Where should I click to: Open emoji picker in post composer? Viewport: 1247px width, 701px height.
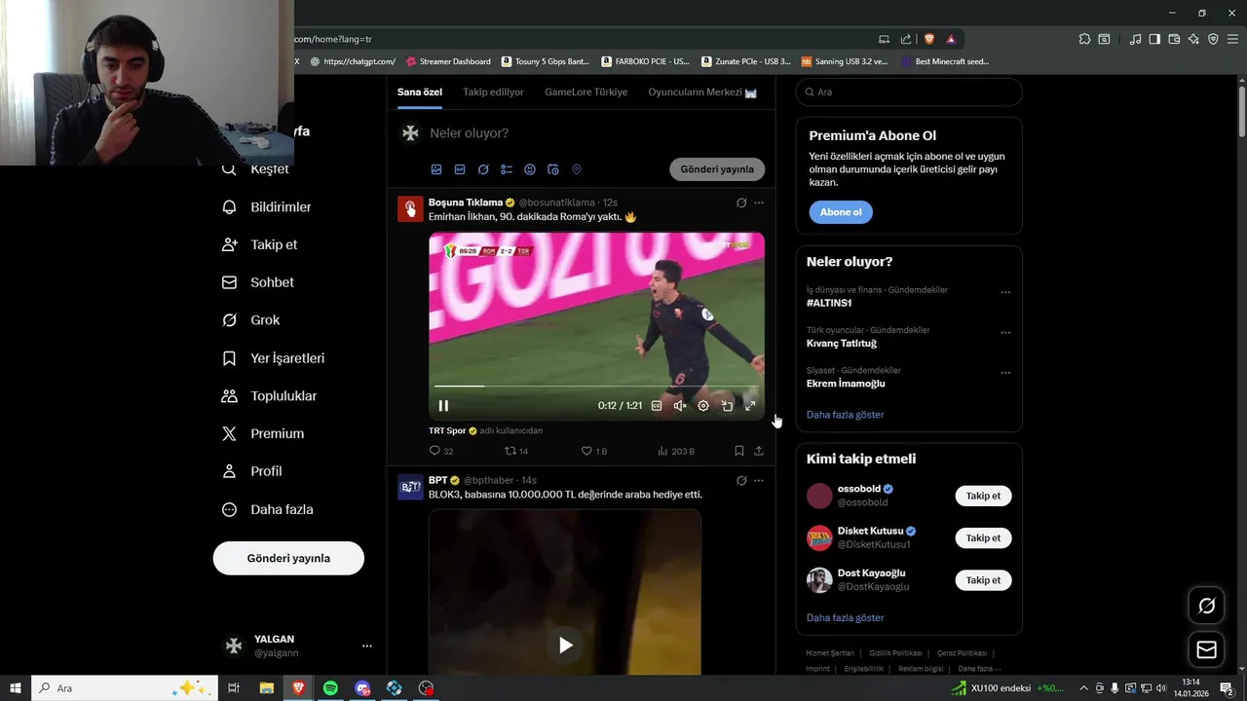coord(530,169)
